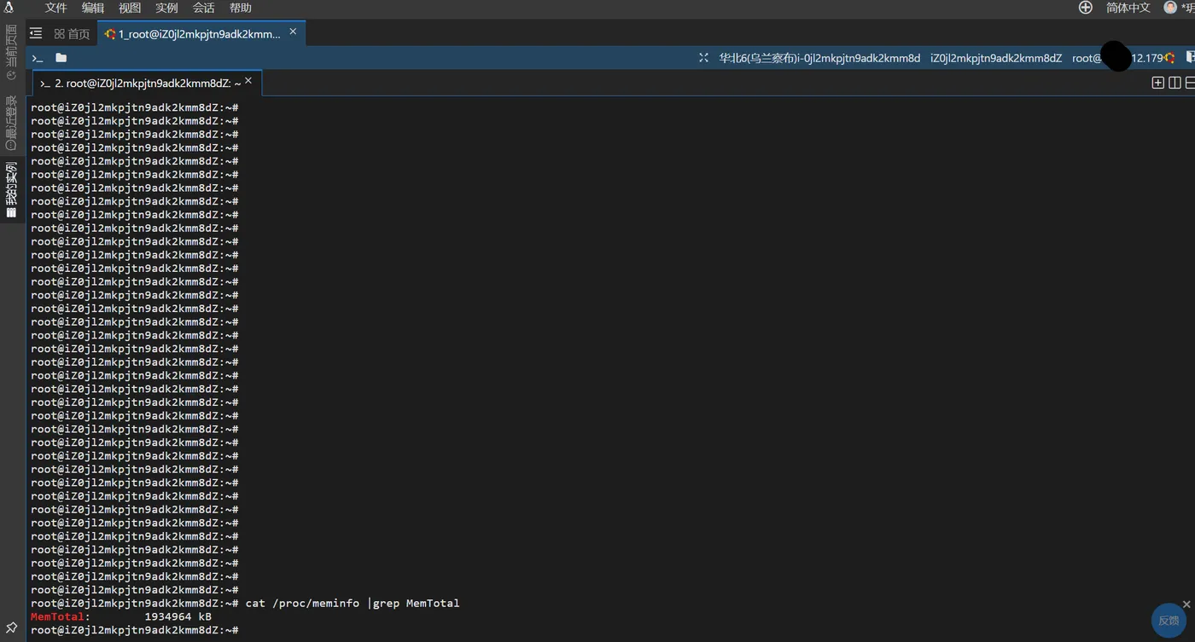Open the 当前页面 sidebar panel
Image resolution: width=1195 pixels, height=642 pixels.
pyautogui.click(x=11, y=53)
